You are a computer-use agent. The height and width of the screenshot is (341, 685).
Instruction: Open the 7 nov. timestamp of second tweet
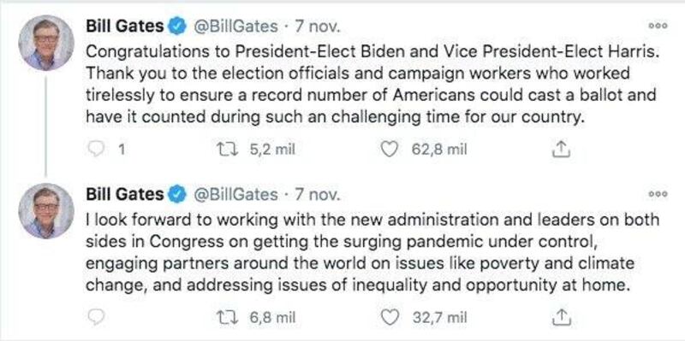point(317,194)
